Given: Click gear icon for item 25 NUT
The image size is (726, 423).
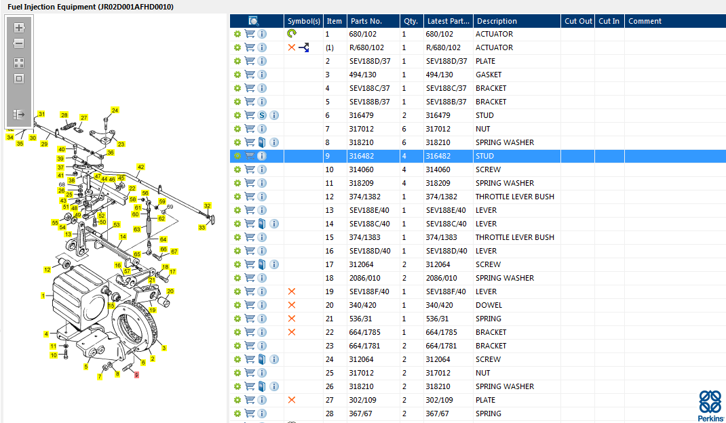Looking at the screenshot, I should coord(237,373).
